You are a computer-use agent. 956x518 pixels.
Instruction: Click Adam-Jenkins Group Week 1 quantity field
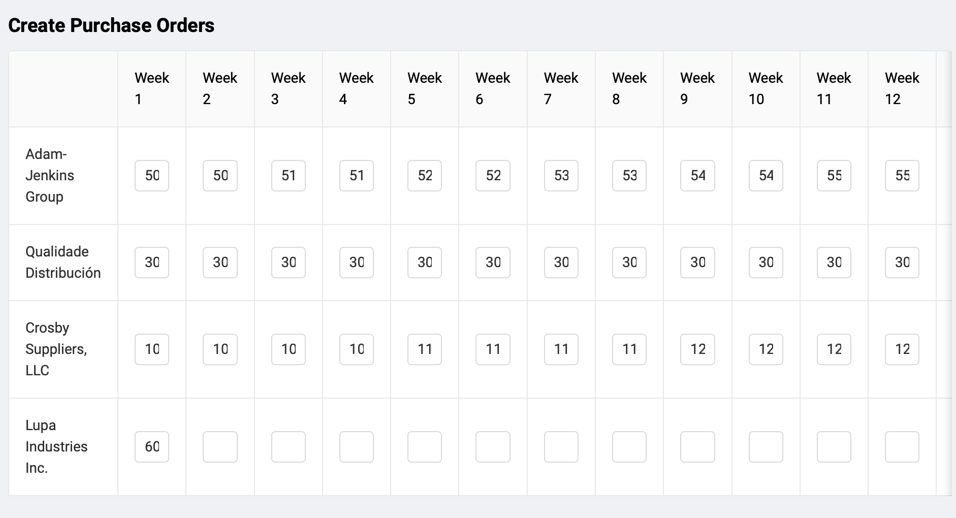151,175
